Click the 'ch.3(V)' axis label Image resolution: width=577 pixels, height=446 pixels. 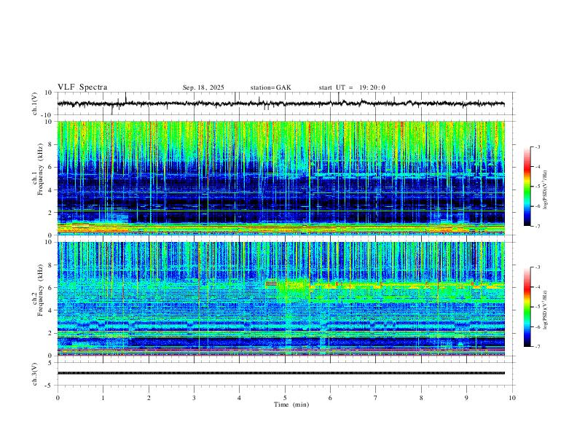(x=35, y=374)
